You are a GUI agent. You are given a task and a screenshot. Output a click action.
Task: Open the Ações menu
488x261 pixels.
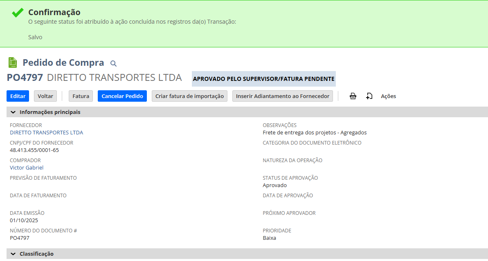coord(388,96)
